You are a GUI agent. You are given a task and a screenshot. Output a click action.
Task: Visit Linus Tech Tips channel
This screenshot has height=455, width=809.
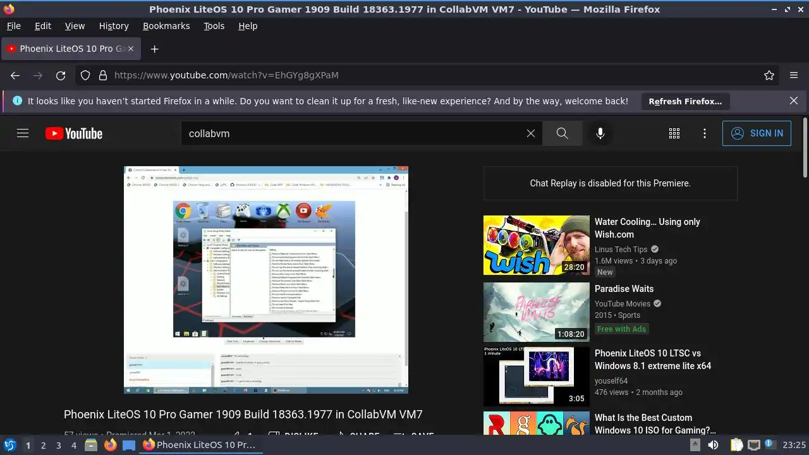coord(621,250)
